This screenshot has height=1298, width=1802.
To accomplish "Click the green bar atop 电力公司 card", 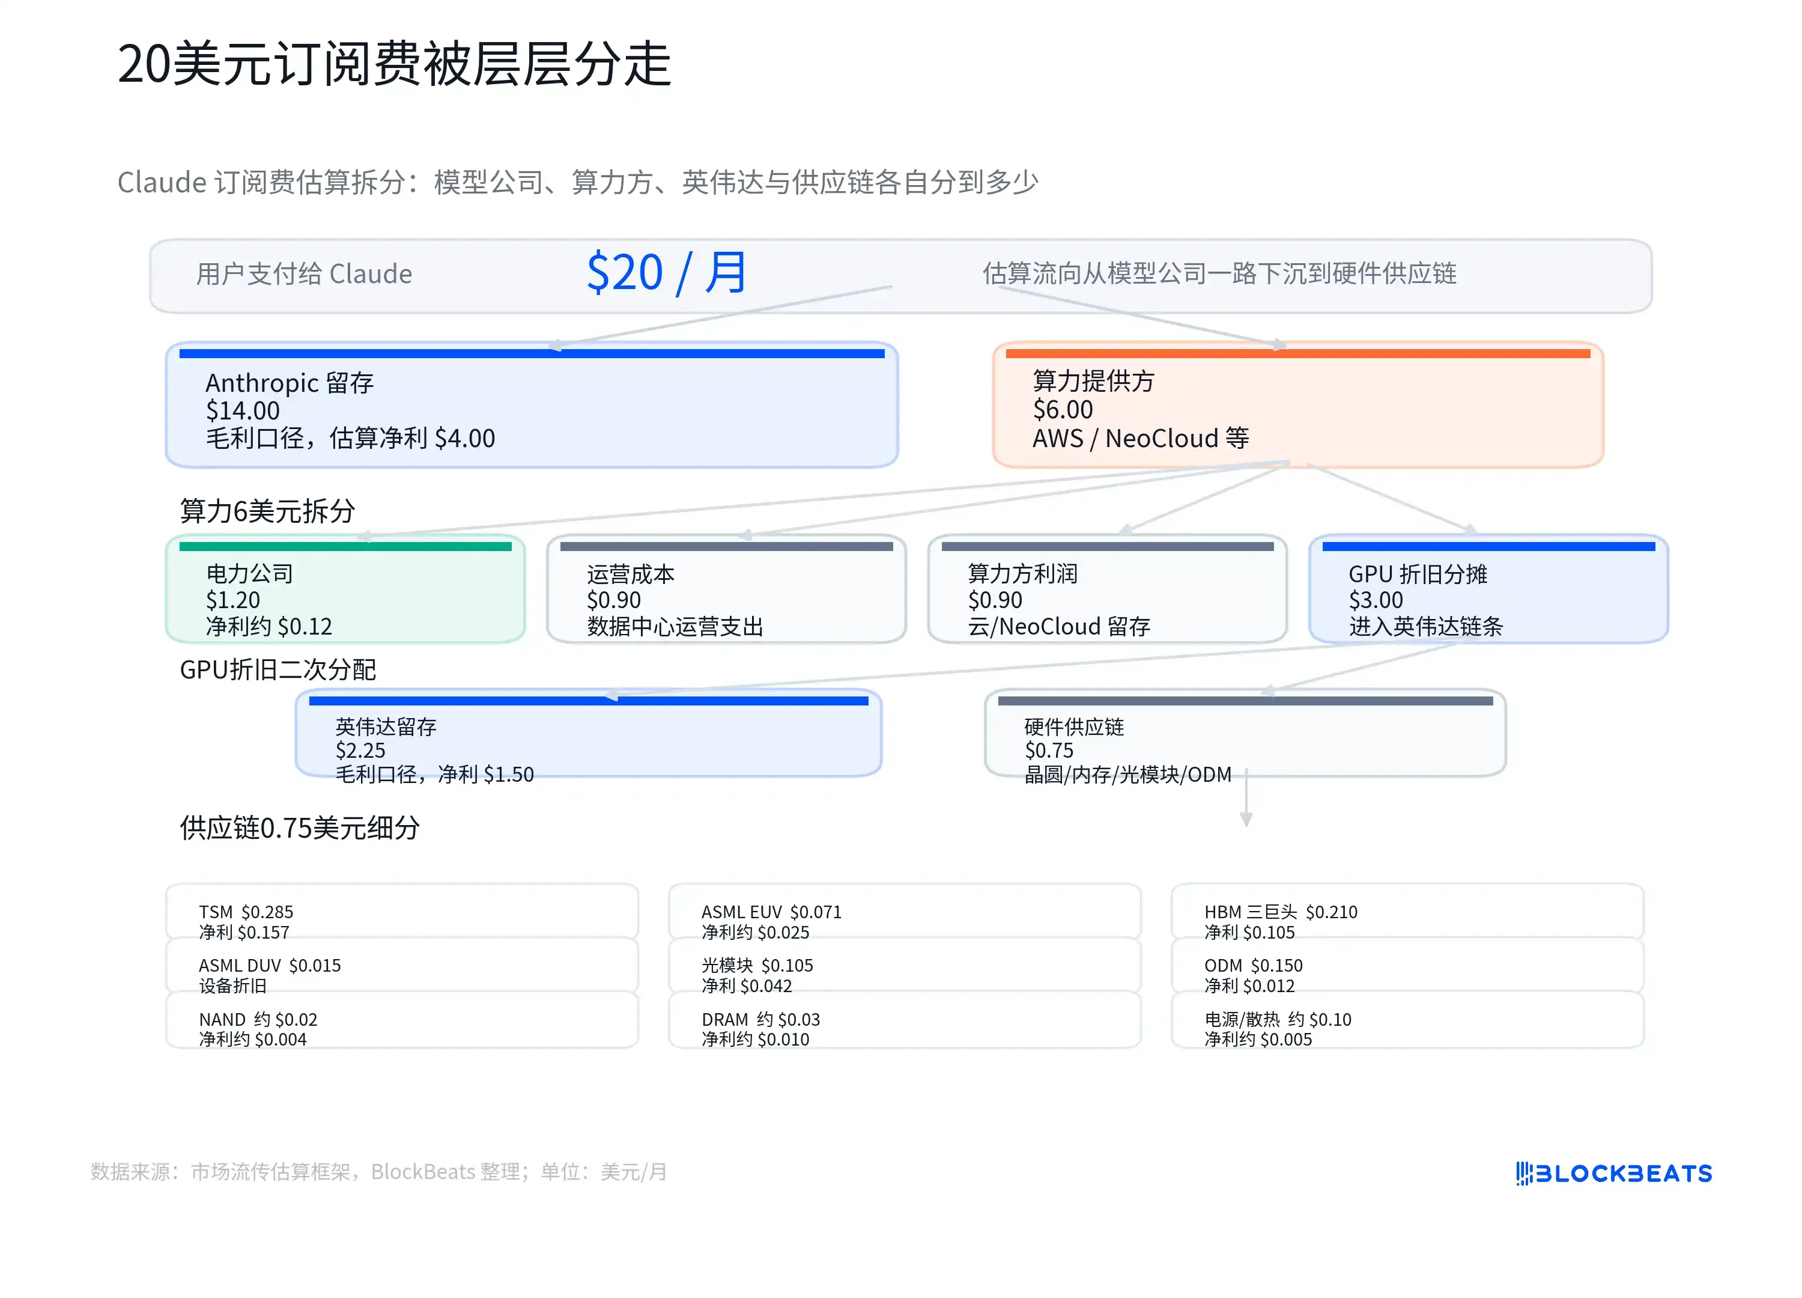I will click(345, 546).
